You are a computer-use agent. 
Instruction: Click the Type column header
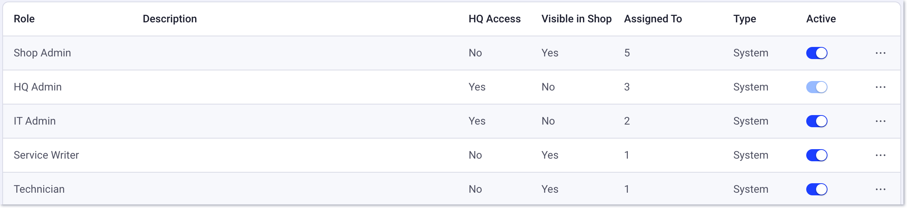[744, 19]
